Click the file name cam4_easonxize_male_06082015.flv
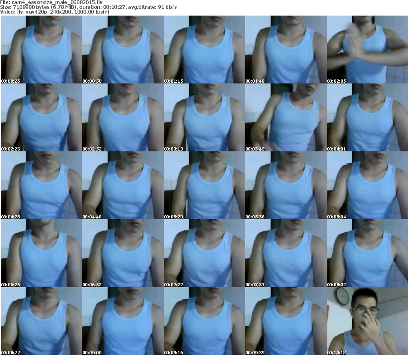This screenshot has height=355, width=409. point(57,2)
